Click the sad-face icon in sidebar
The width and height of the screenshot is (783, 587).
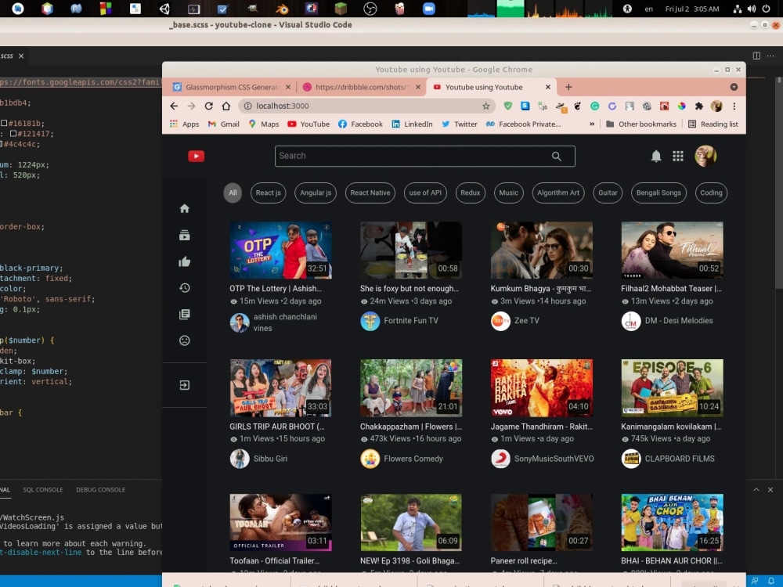click(x=184, y=340)
